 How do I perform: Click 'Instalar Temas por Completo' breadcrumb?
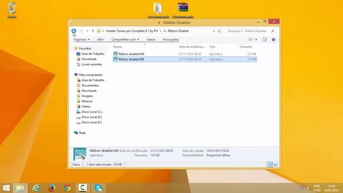coord(132,31)
